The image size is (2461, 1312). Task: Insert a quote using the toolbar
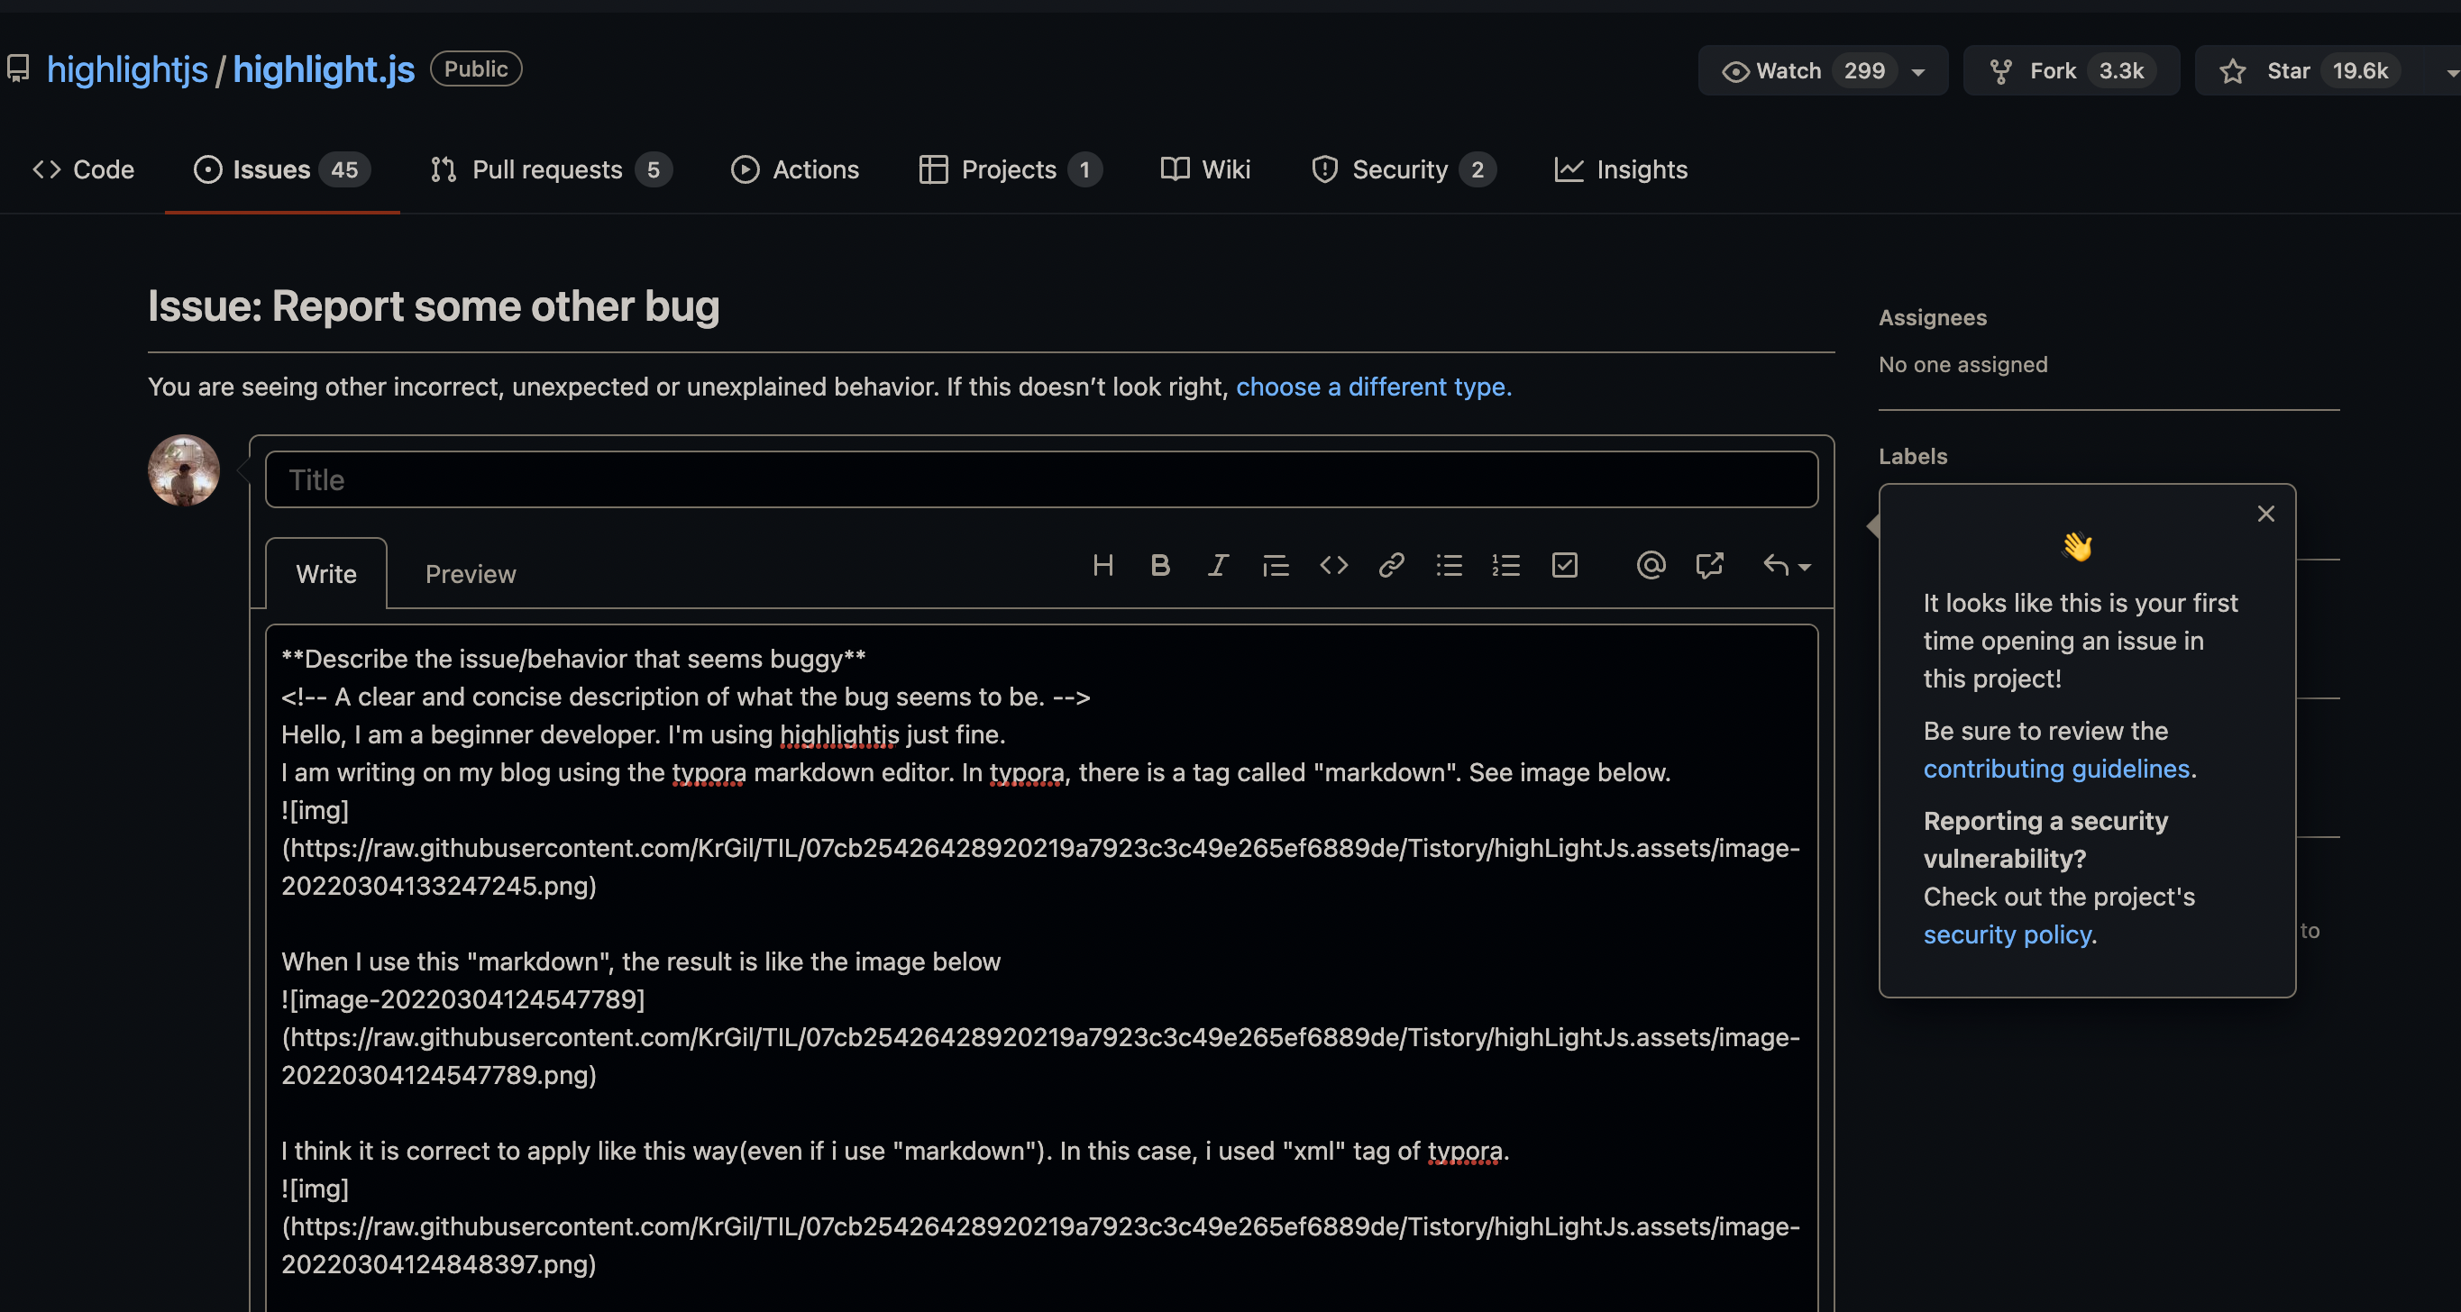(1276, 566)
